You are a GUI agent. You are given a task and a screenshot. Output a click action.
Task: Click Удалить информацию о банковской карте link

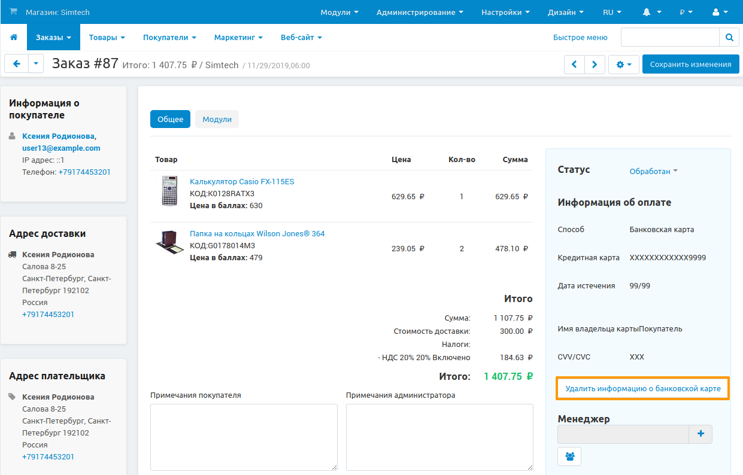click(642, 389)
